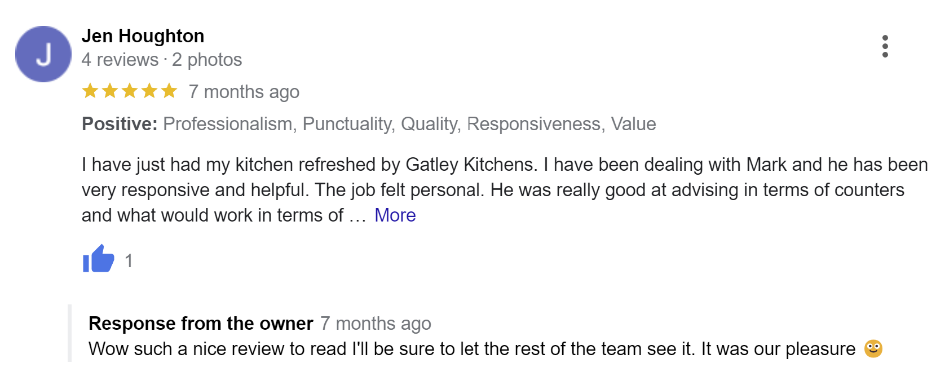936x376 pixels.
Task: Click the J profile avatar circle
Action: point(43,54)
